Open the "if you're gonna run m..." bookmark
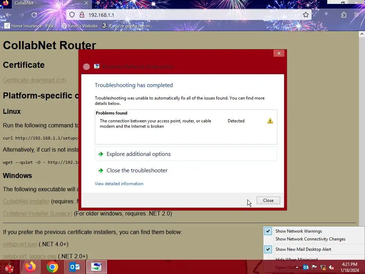 click(127, 26)
